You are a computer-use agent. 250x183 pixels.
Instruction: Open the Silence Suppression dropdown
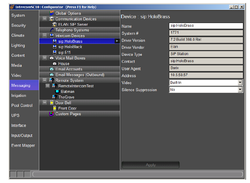pos(240,89)
